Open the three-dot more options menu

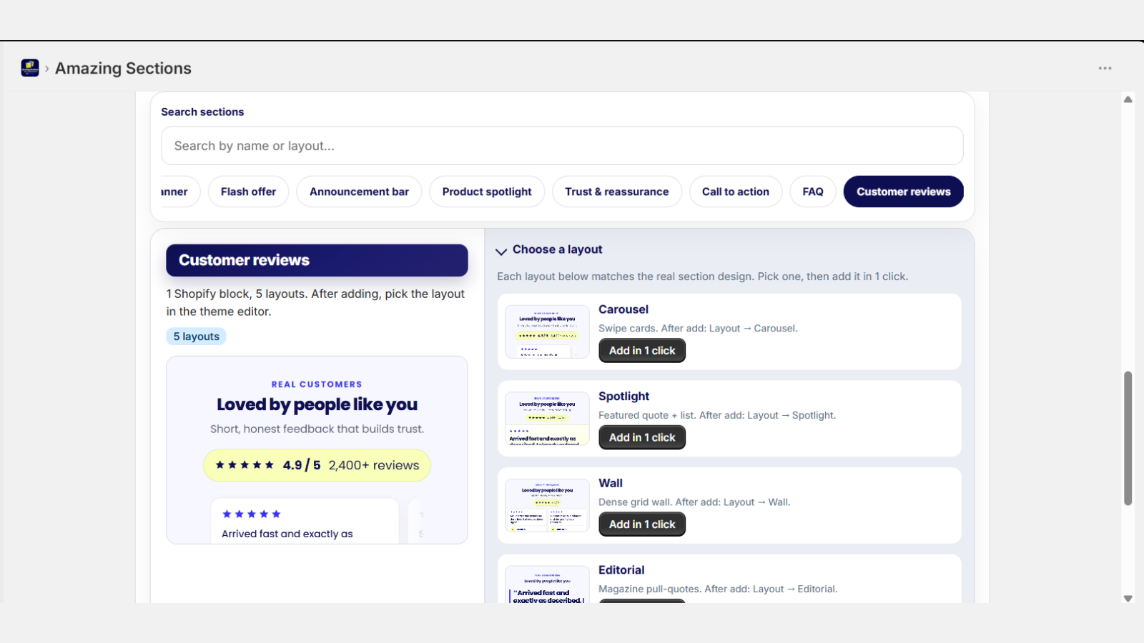(1105, 69)
